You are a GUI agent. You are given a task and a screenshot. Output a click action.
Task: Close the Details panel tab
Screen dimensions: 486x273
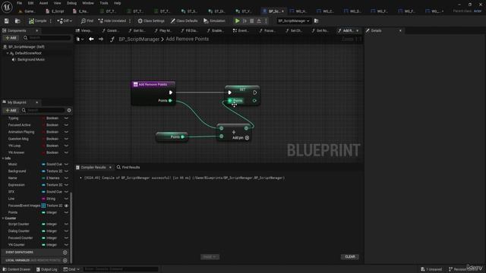[400, 30]
